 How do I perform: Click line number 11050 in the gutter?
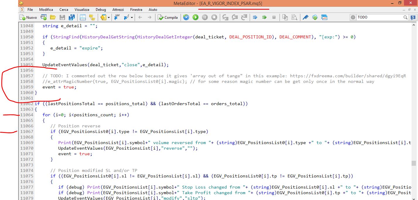pyautogui.click(x=27, y=37)
